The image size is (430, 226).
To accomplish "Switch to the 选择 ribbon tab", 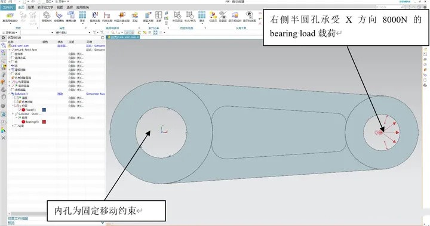I will tap(70, 7).
